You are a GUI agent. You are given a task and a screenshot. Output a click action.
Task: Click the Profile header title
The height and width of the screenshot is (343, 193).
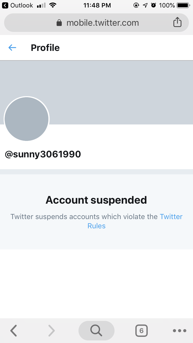(x=45, y=48)
